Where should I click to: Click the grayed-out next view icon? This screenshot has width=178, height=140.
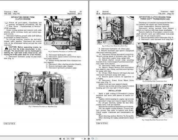97,139
